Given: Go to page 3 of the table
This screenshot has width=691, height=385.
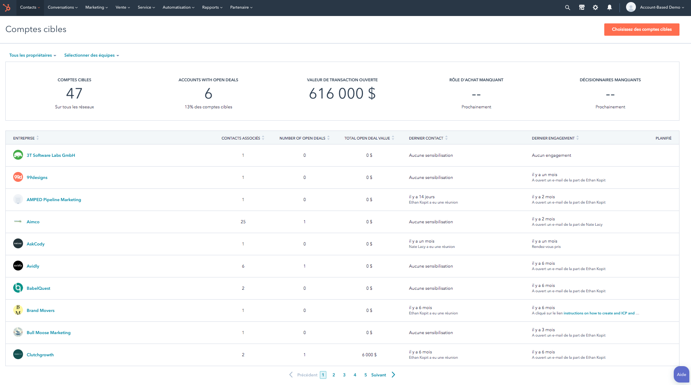Looking at the screenshot, I should 344,375.
